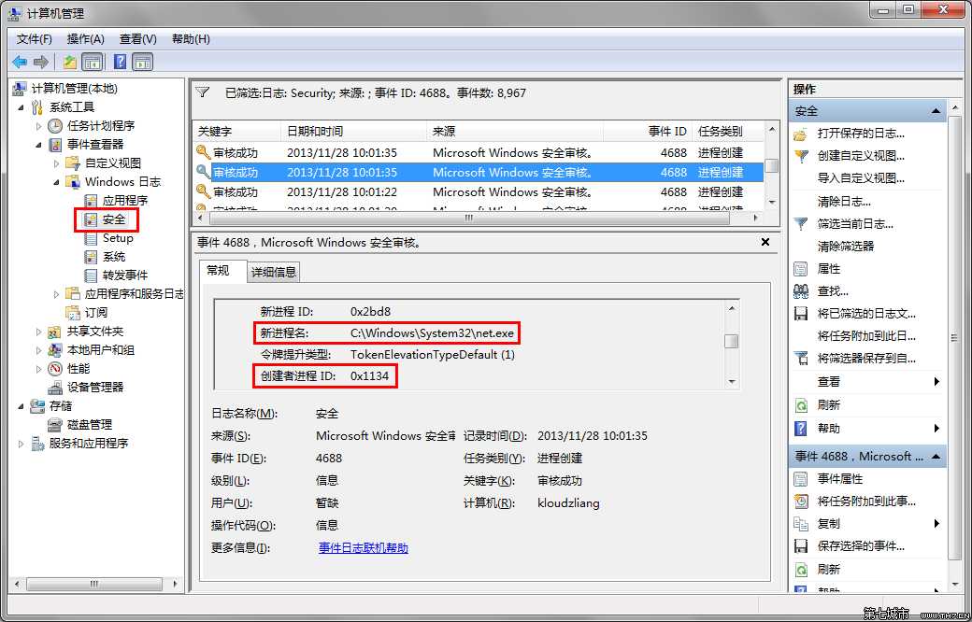The height and width of the screenshot is (622, 972).
Task: Open 设备管理器
Action: pyautogui.click(x=95, y=388)
